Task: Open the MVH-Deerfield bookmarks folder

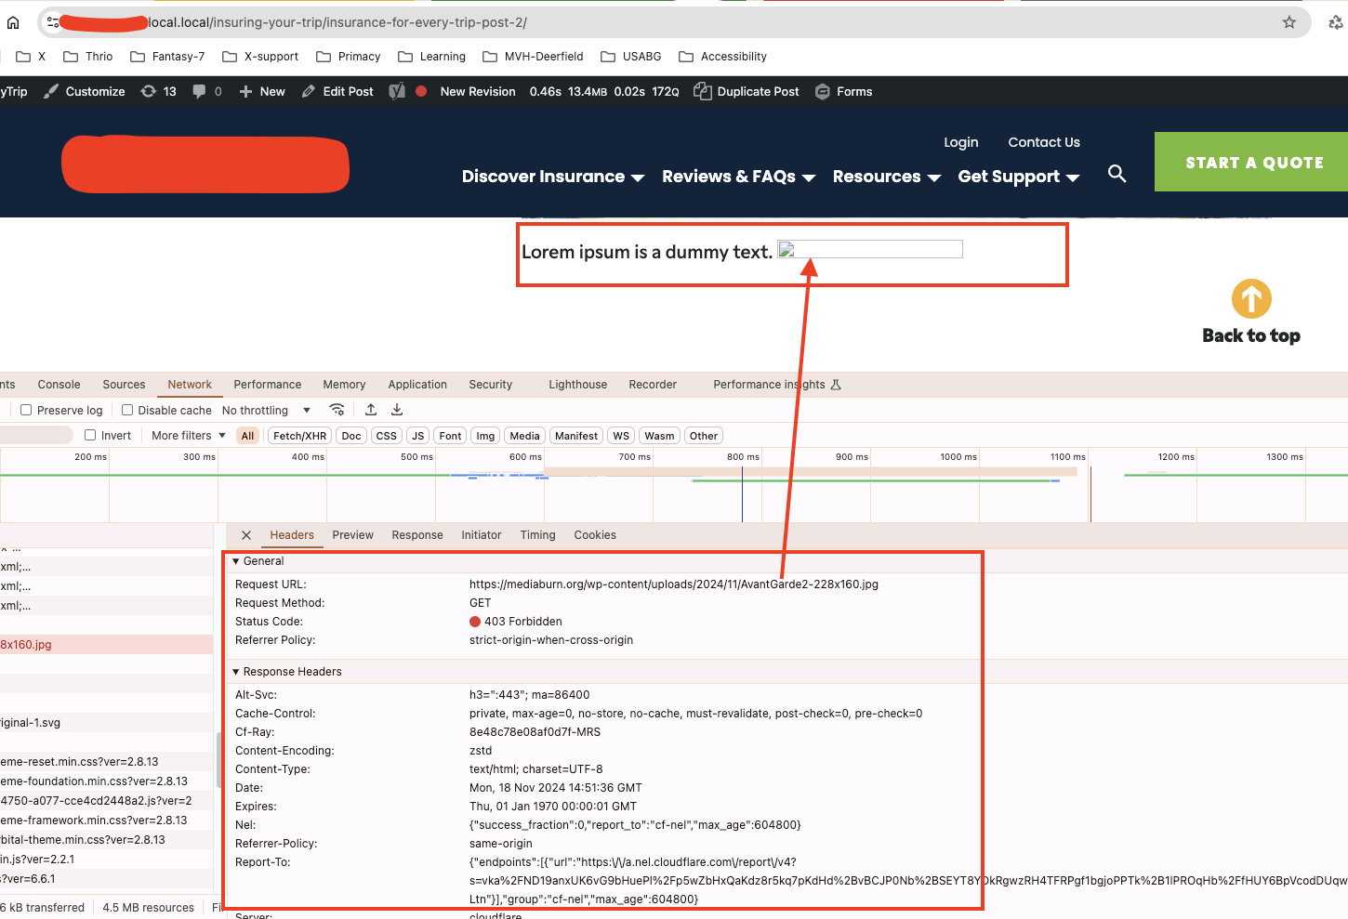Action: (x=534, y=57)
